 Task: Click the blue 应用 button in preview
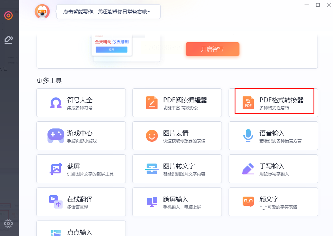pos(111,50)
